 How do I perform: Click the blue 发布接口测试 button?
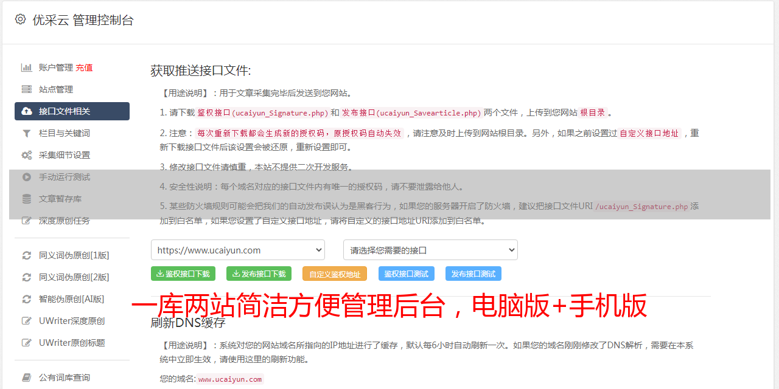tap(473, 274)
